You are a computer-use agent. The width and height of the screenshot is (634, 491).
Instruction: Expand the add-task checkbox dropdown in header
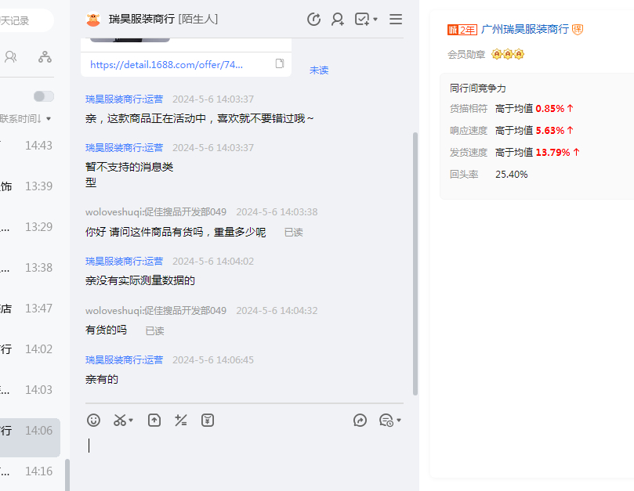coord(375,19)
